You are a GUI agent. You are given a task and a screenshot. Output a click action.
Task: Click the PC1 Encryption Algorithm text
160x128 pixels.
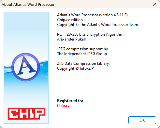(x=91, y=34)
